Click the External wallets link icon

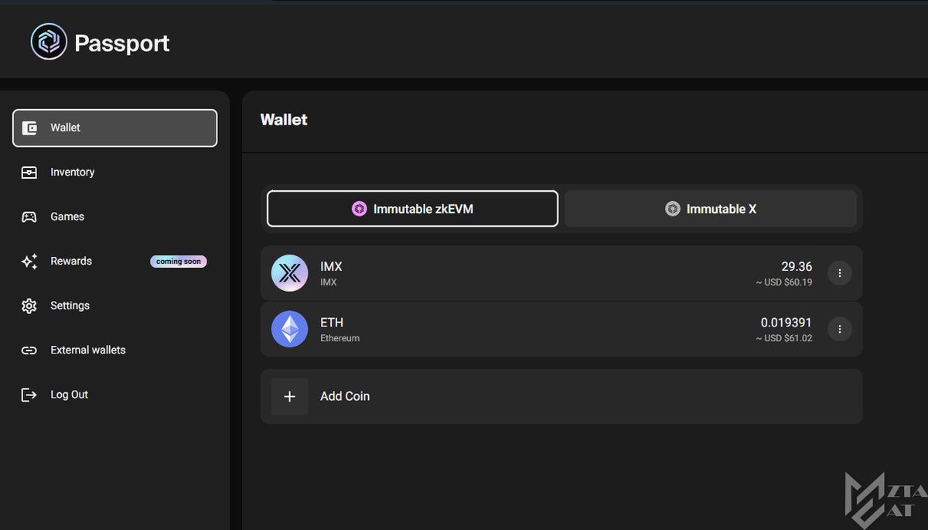click(29, 350)
